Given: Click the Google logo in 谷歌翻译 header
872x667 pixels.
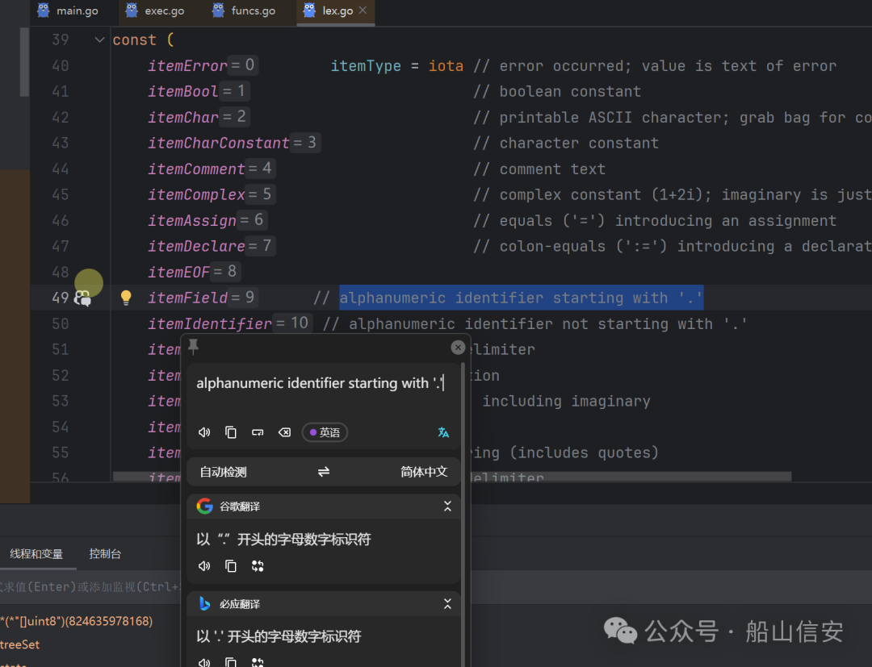Looking at the screenshot, I should point(204,506).
